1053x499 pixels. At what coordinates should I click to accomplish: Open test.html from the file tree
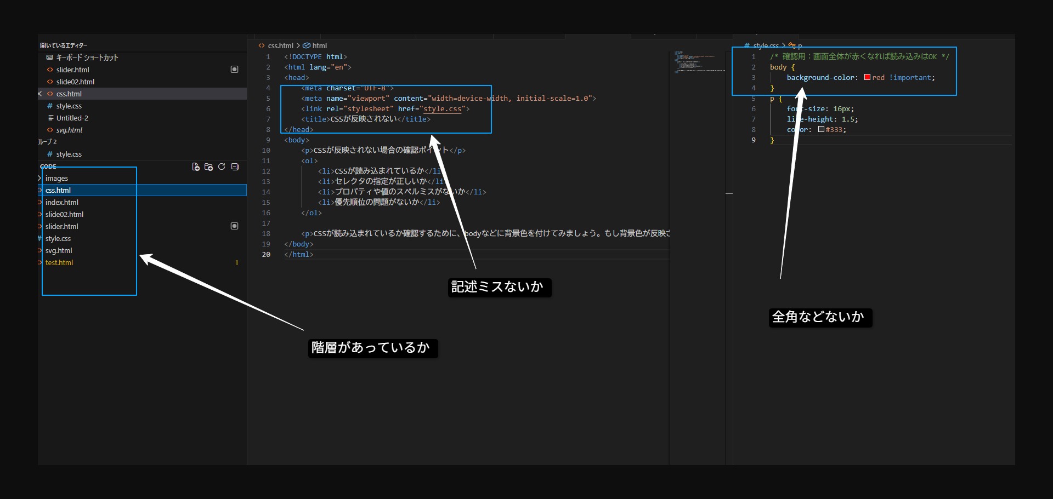59,263
